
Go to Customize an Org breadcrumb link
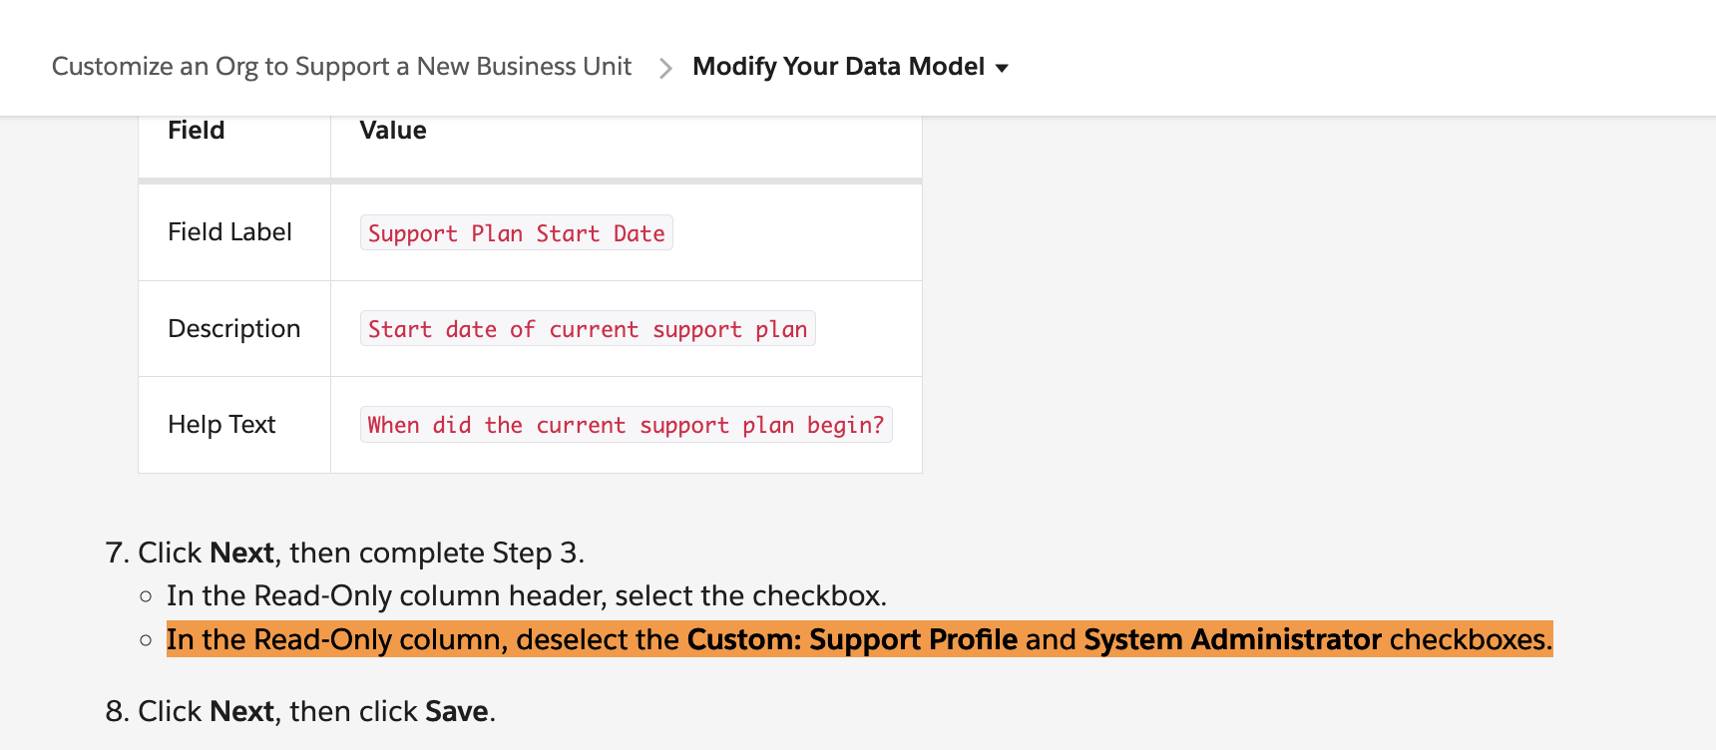[x=341, y=67]
